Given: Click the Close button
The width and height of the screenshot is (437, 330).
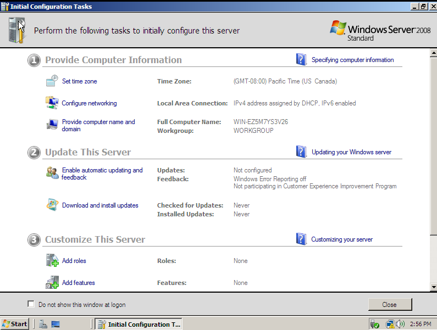Looking at the screenshot, I should click(x=390, y=304).
